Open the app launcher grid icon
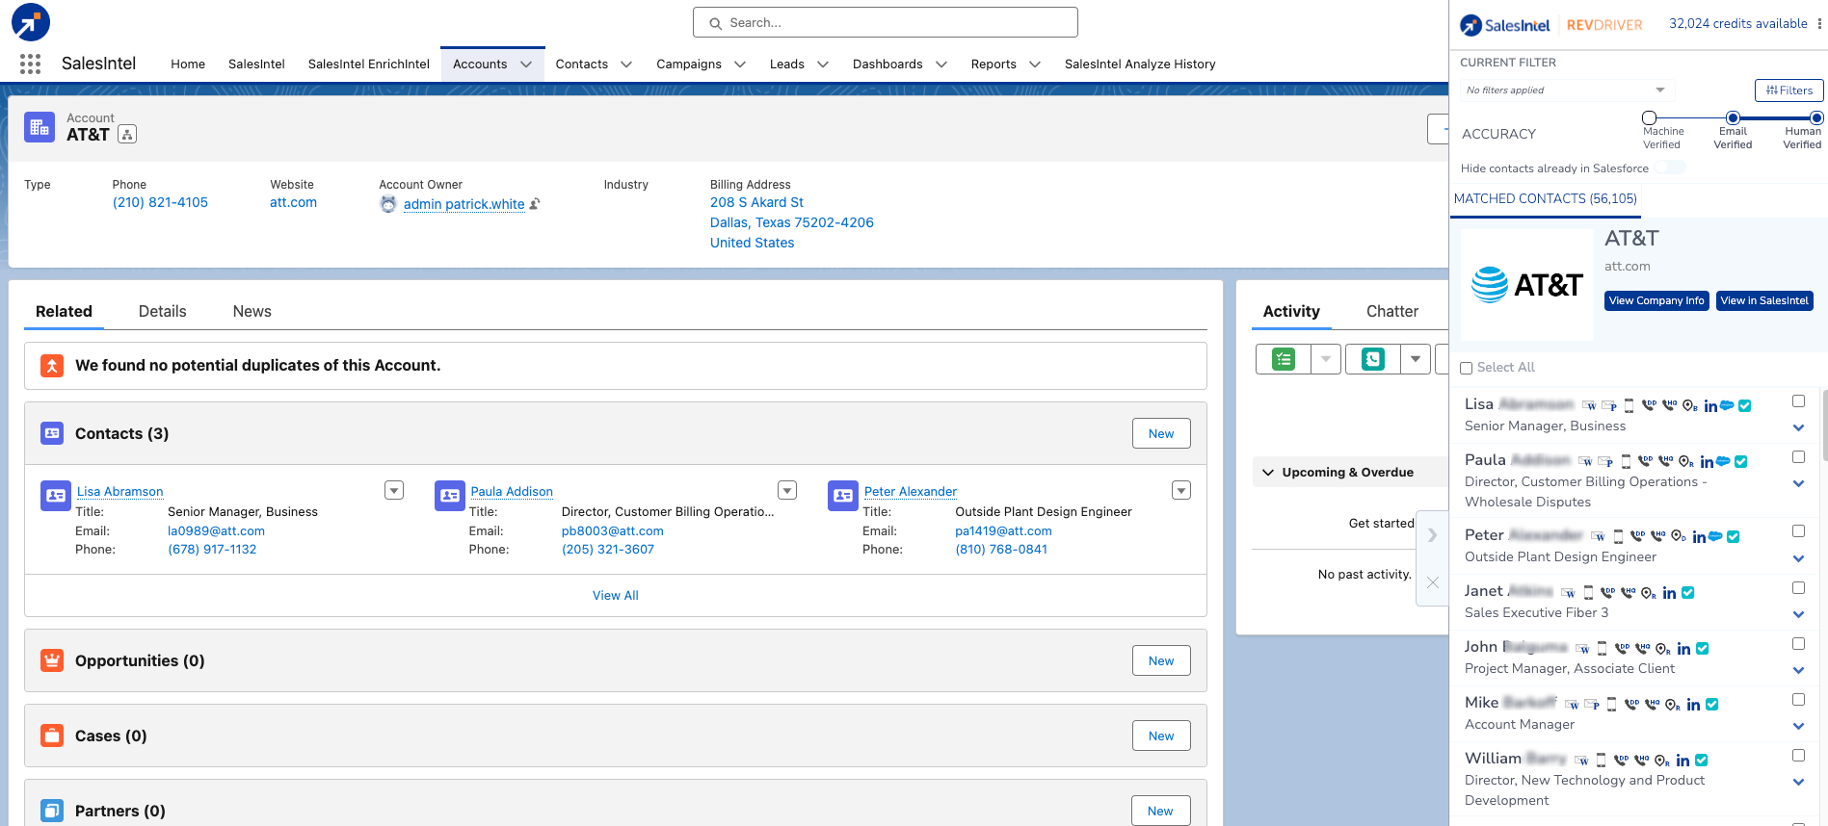 (30, 64)
